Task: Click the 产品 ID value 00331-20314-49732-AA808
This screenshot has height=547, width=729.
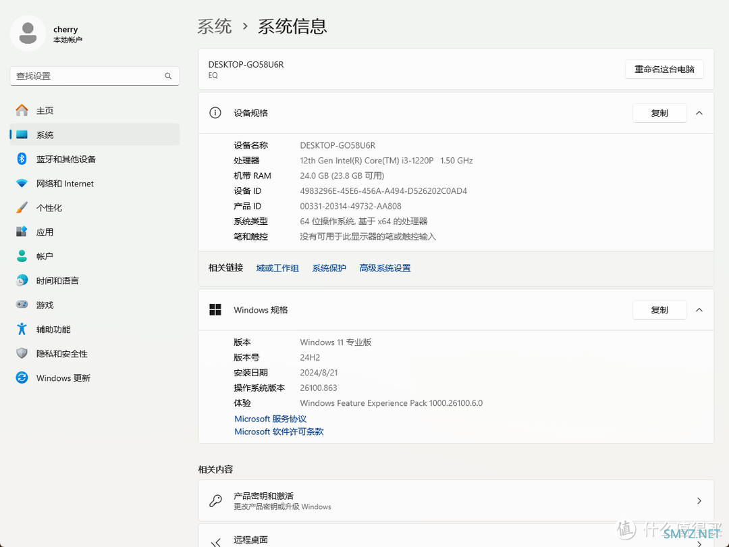Action: [x=350, y=206]
